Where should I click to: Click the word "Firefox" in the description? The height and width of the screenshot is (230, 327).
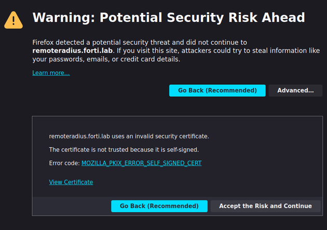tap(44, 42)
